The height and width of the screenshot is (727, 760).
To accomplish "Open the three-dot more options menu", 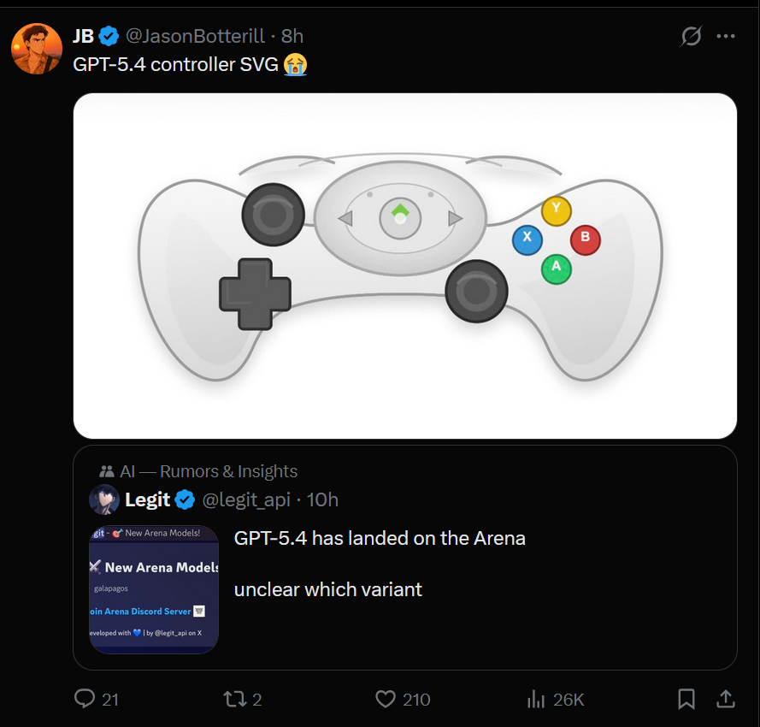I will click(726, 36).
